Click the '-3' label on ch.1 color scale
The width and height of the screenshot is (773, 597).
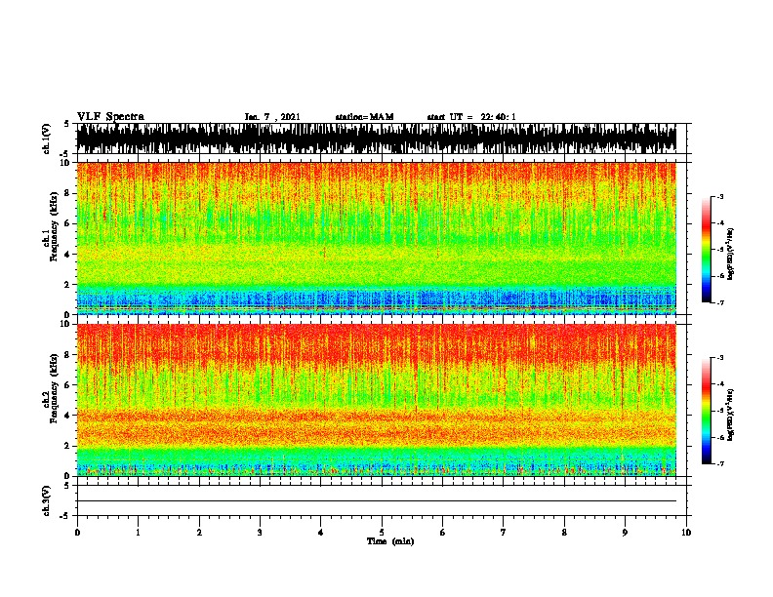tap(720, 197)
